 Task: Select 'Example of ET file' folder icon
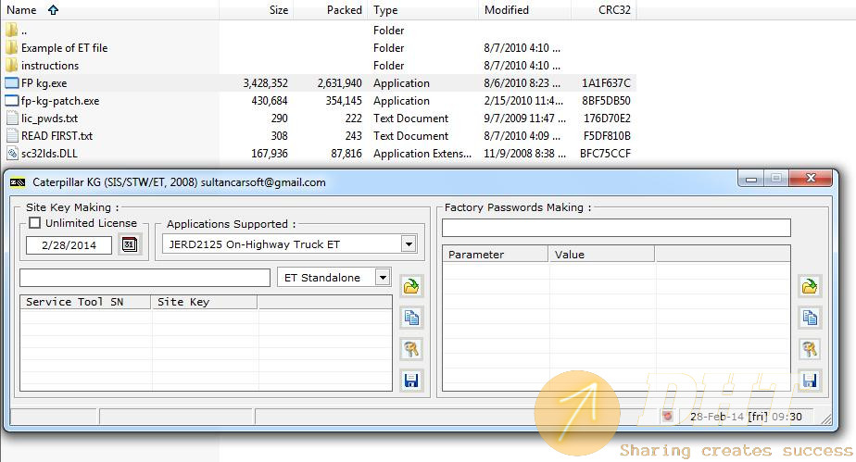pos(11,48)
